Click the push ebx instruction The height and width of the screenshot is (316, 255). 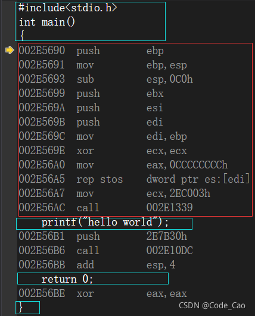pos(91,93)
